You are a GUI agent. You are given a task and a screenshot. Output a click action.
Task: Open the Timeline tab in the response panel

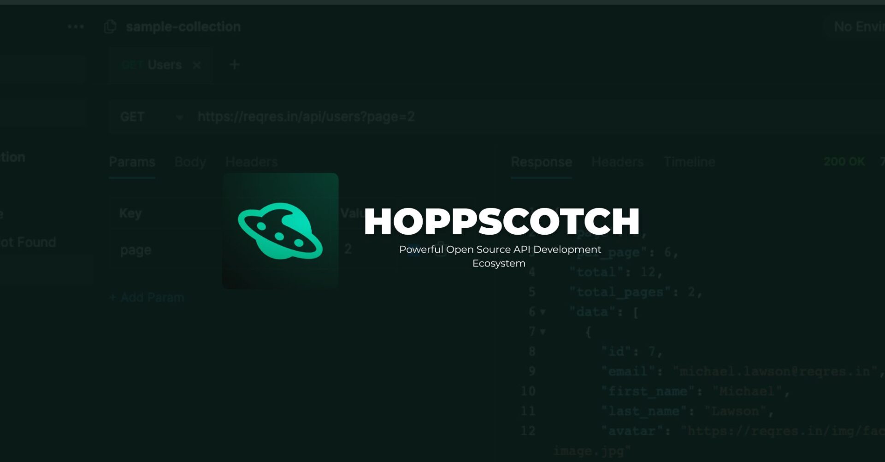[690, 162]
